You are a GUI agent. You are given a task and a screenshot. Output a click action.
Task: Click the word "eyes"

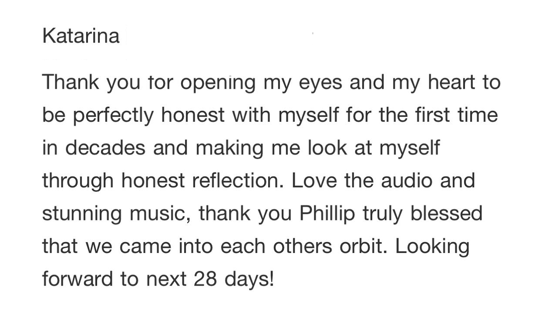pyautogui.click(x=320, y=83)
